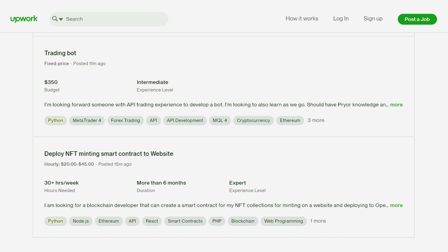Choose the MQL 4 skill tag

220,120
